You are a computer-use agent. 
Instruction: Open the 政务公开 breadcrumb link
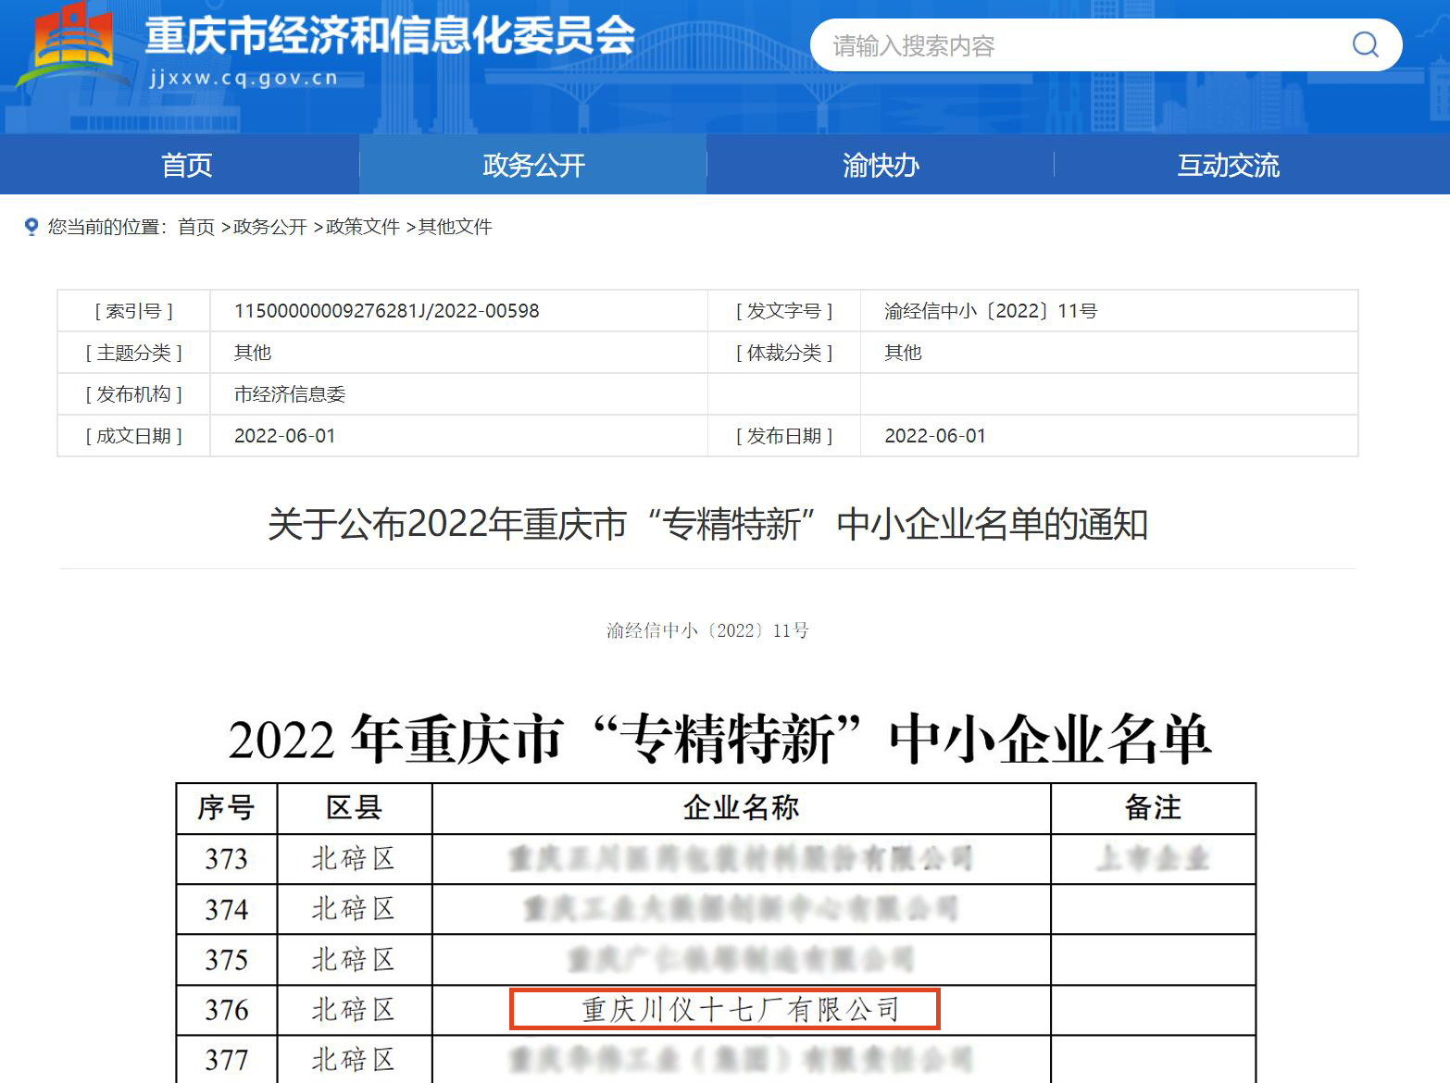coord(270,227)
